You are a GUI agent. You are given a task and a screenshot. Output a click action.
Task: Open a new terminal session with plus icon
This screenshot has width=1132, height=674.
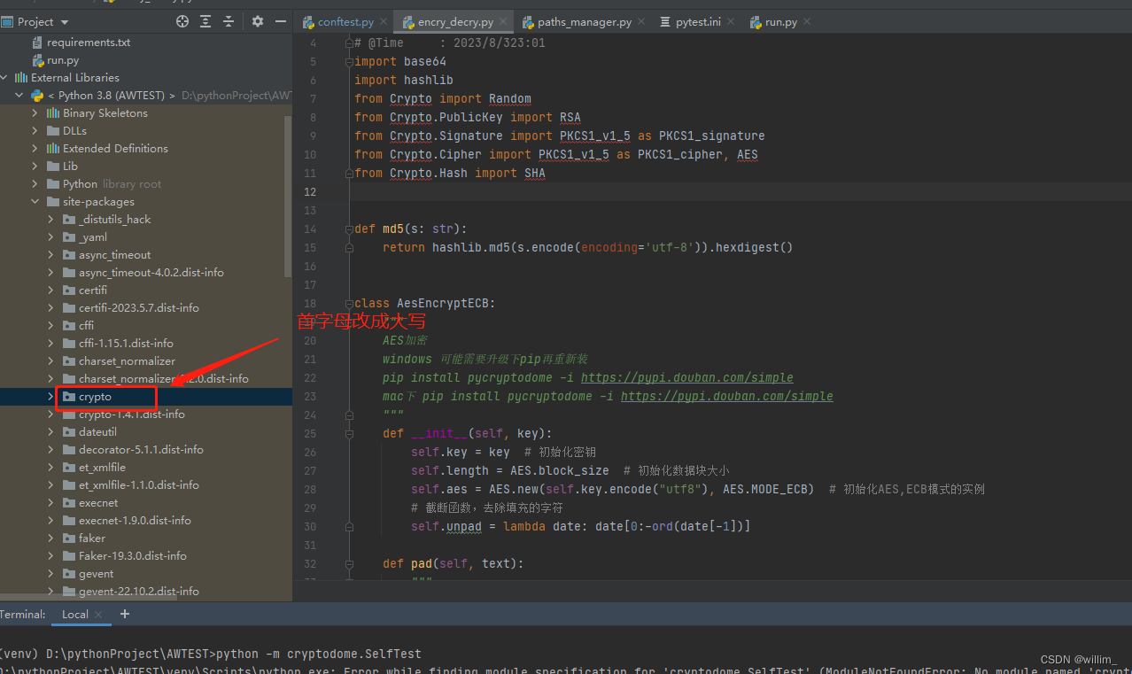(124, 614)
